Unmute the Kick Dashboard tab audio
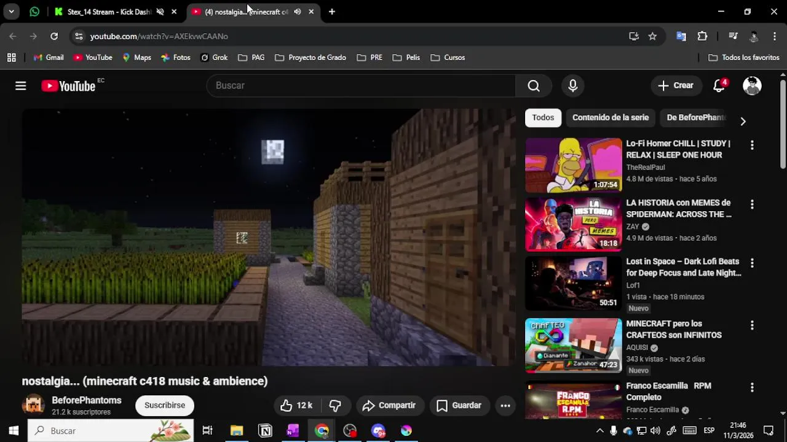 pos(160,12)
